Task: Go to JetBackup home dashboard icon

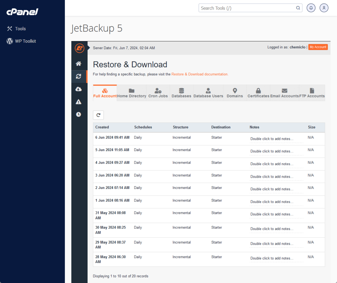Action: [x=78, y=64]
